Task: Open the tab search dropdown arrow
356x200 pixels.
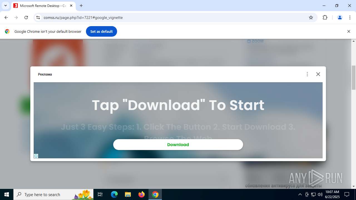Action: tap(5, 6)
